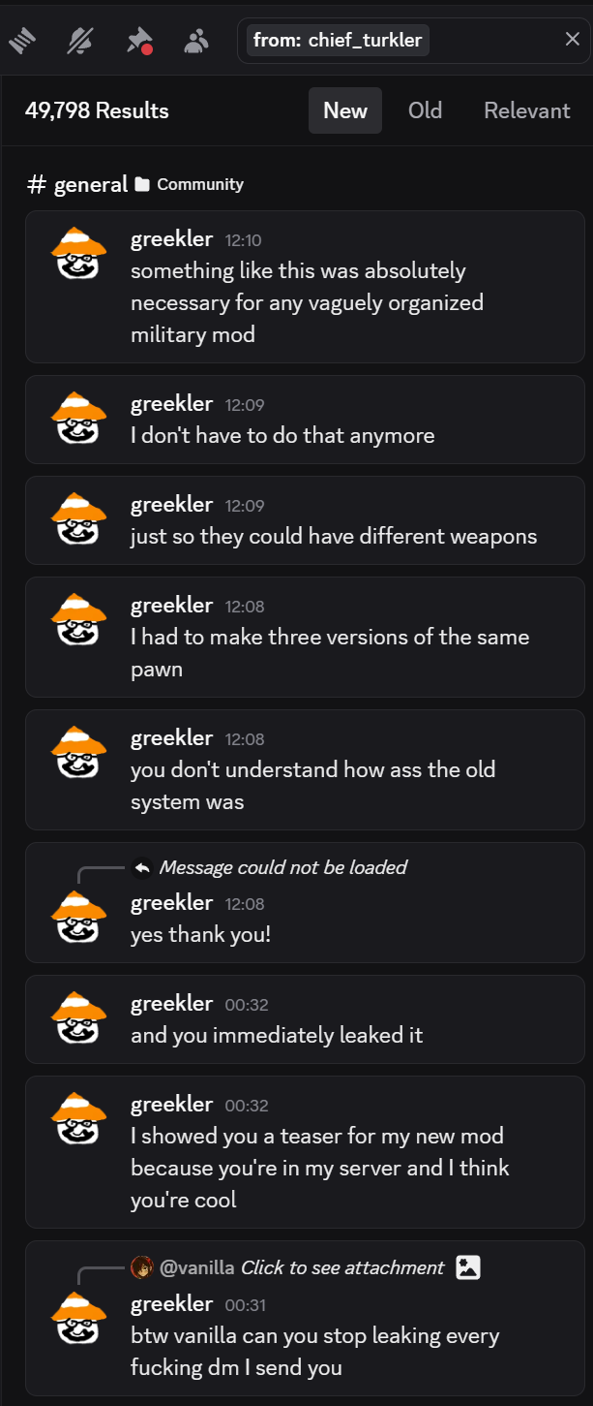Viewport: 593px width, 1406px height.
Task: Click vanilla's small avatar in the reply
Action: pyautogui.click(x=142, y=1267)
